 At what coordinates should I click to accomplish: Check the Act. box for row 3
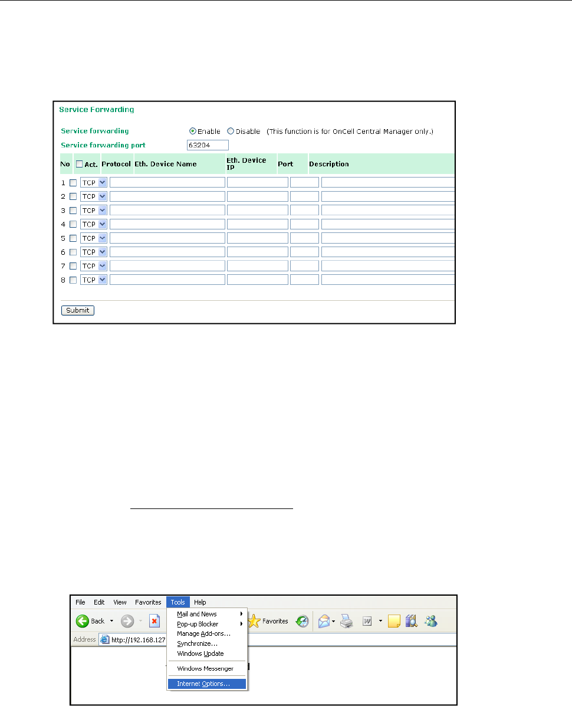pyautogui.click(x=73, y=211)
